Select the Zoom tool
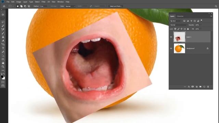The height and width of the screenshot is (123, 219). tap(3, 67)
